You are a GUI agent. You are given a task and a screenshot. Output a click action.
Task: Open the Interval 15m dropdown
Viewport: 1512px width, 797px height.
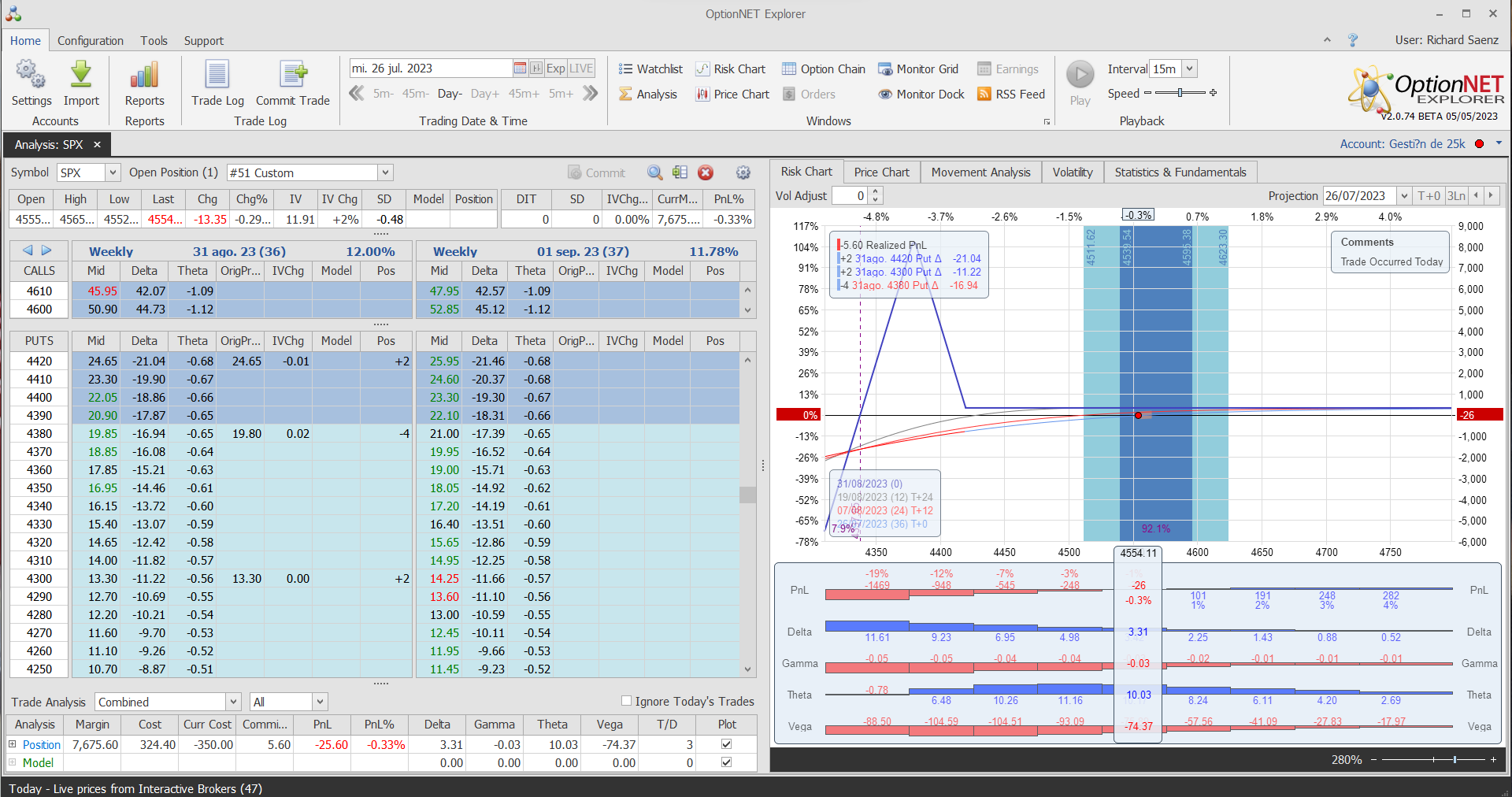tap(1190, 69)
